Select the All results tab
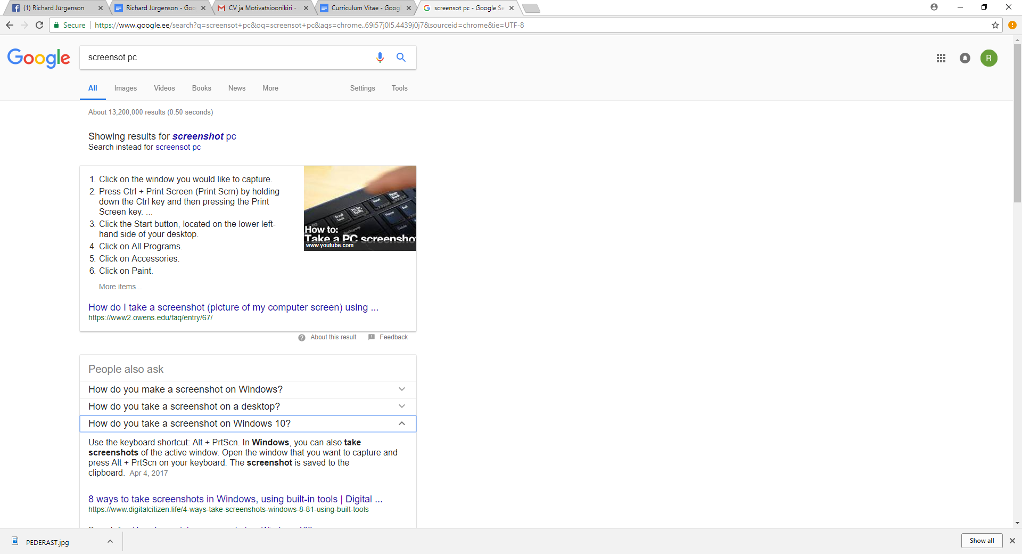 93,88
